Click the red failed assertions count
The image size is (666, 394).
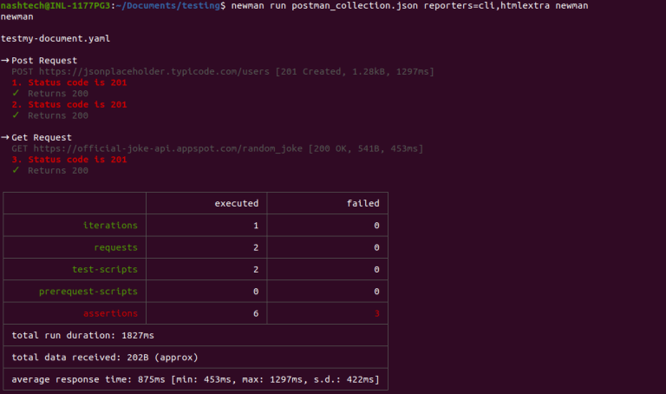coord(375,313)
